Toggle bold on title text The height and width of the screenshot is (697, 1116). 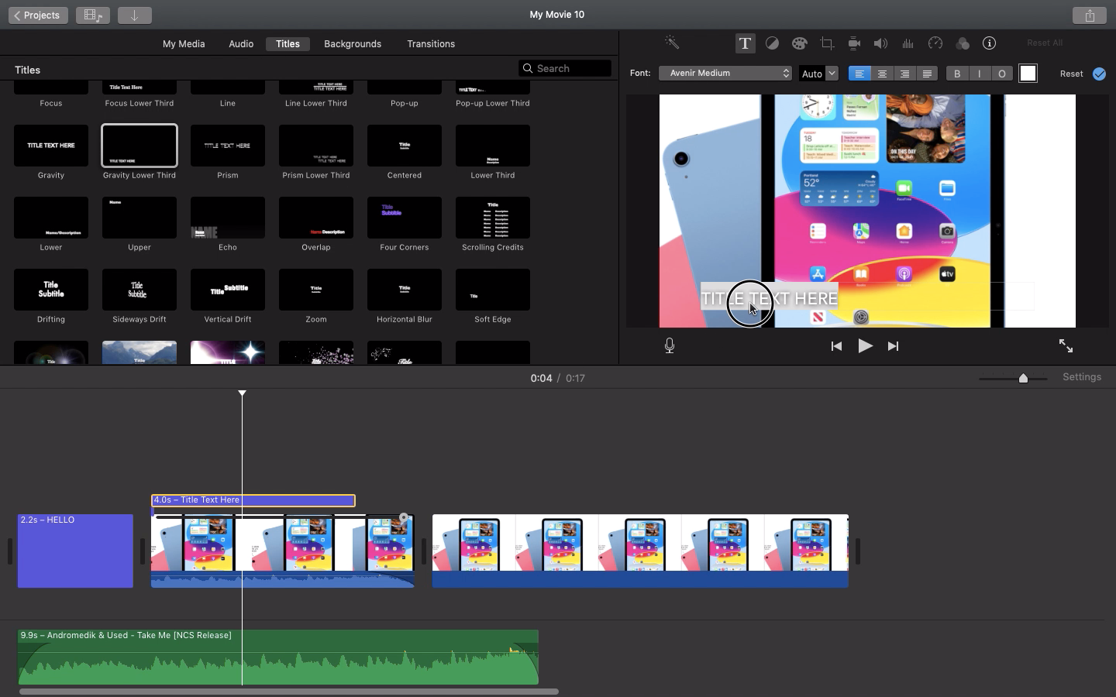pyautogui.click(x=957, y=74)
